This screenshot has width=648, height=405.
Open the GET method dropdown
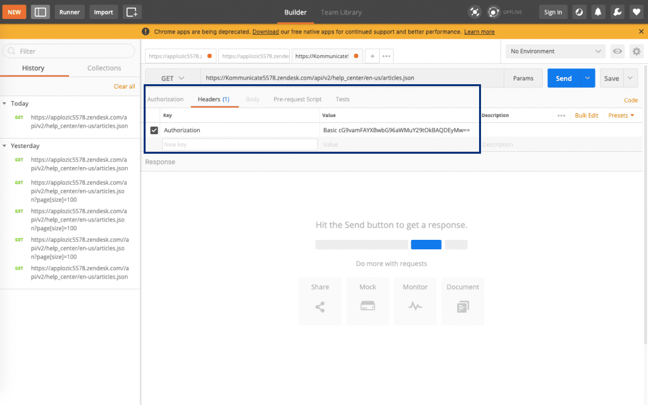(x=172, y=78)
